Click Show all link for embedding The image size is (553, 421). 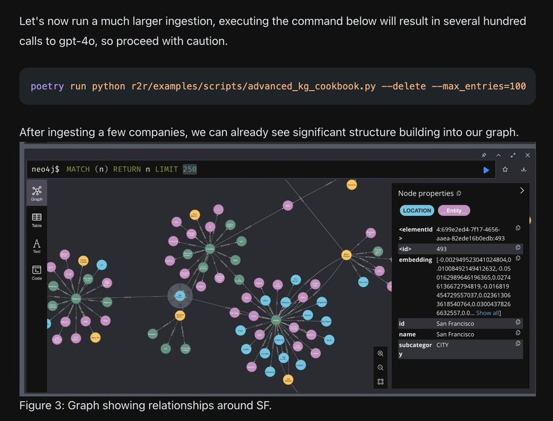coord(488,313)
